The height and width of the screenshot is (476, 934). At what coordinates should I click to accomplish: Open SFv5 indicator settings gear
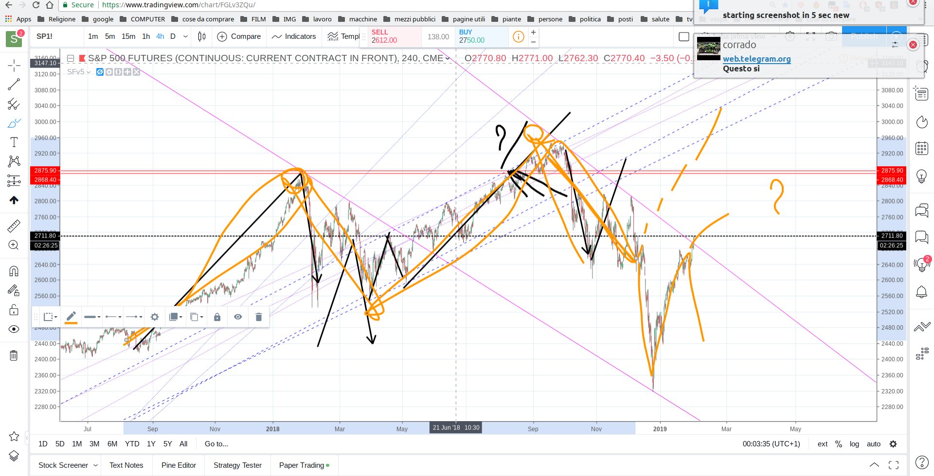[109, 72]
